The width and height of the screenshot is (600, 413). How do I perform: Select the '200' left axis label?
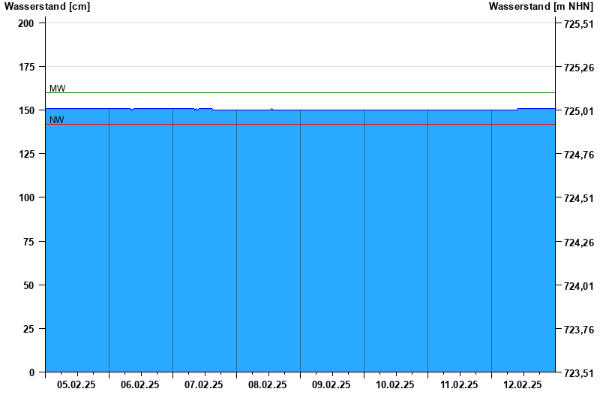pos(26,23)
